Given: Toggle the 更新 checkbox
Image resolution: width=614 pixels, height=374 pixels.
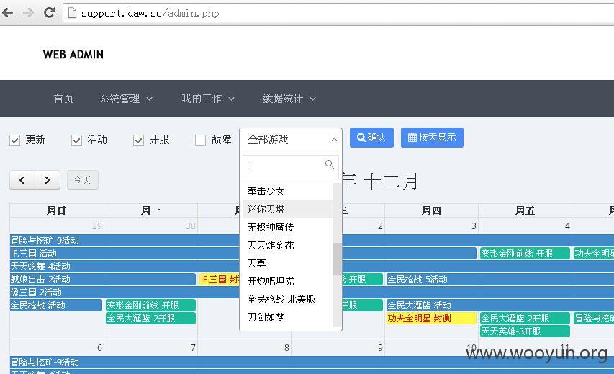Looking at the screenshot, I should tap(15, 140).
